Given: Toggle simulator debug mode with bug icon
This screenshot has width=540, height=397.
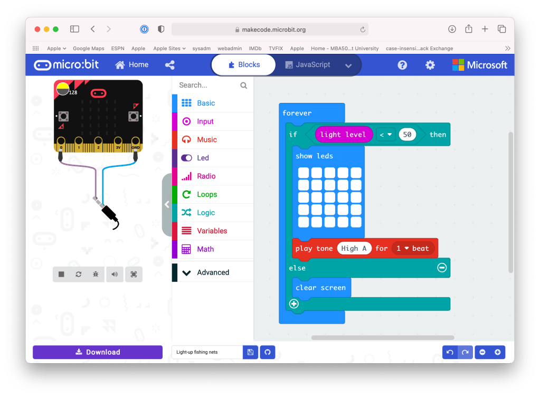Looking at the screenshot, I should [x=96, y=274].
